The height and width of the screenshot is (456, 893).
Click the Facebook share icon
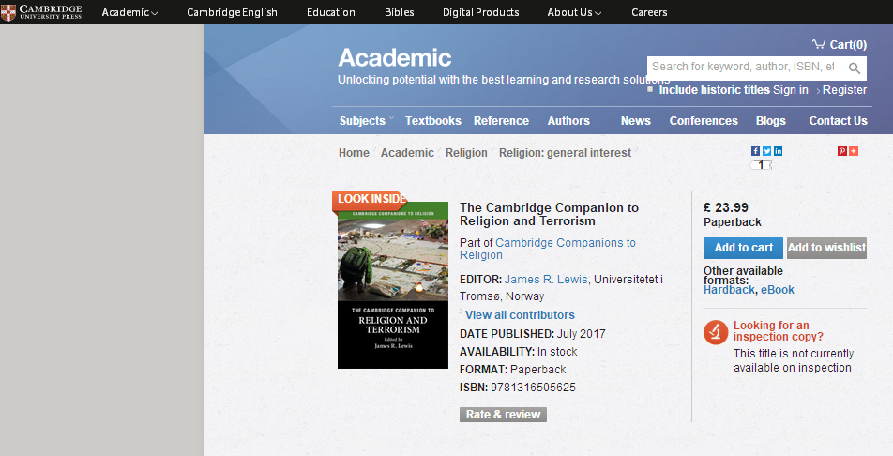click(x=755, y=151)
